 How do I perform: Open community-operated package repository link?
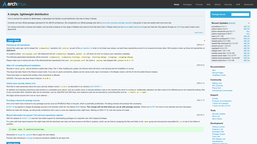tap(117, 23)
